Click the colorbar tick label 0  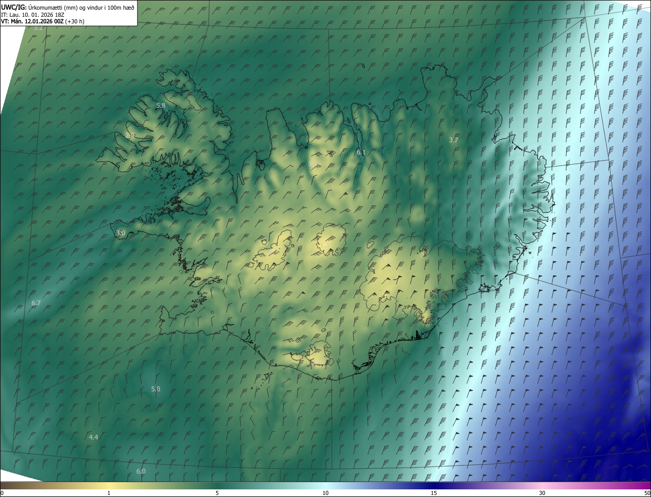(2, 493)
